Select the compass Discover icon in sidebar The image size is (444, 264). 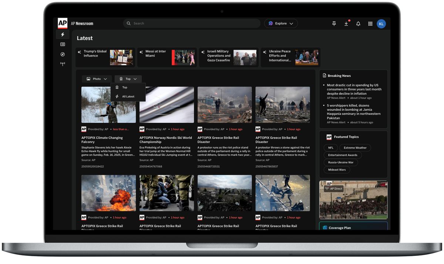click(63, 54)
